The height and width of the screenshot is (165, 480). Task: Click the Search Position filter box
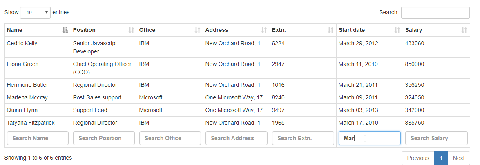104,138
